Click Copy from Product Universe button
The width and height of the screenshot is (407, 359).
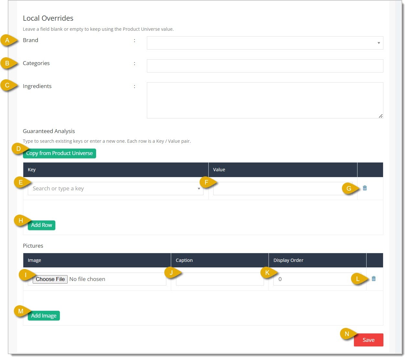click(60, 153)
